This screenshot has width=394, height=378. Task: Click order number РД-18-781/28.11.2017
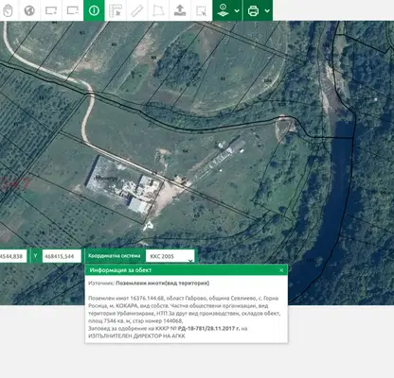(x=208, y=328)
